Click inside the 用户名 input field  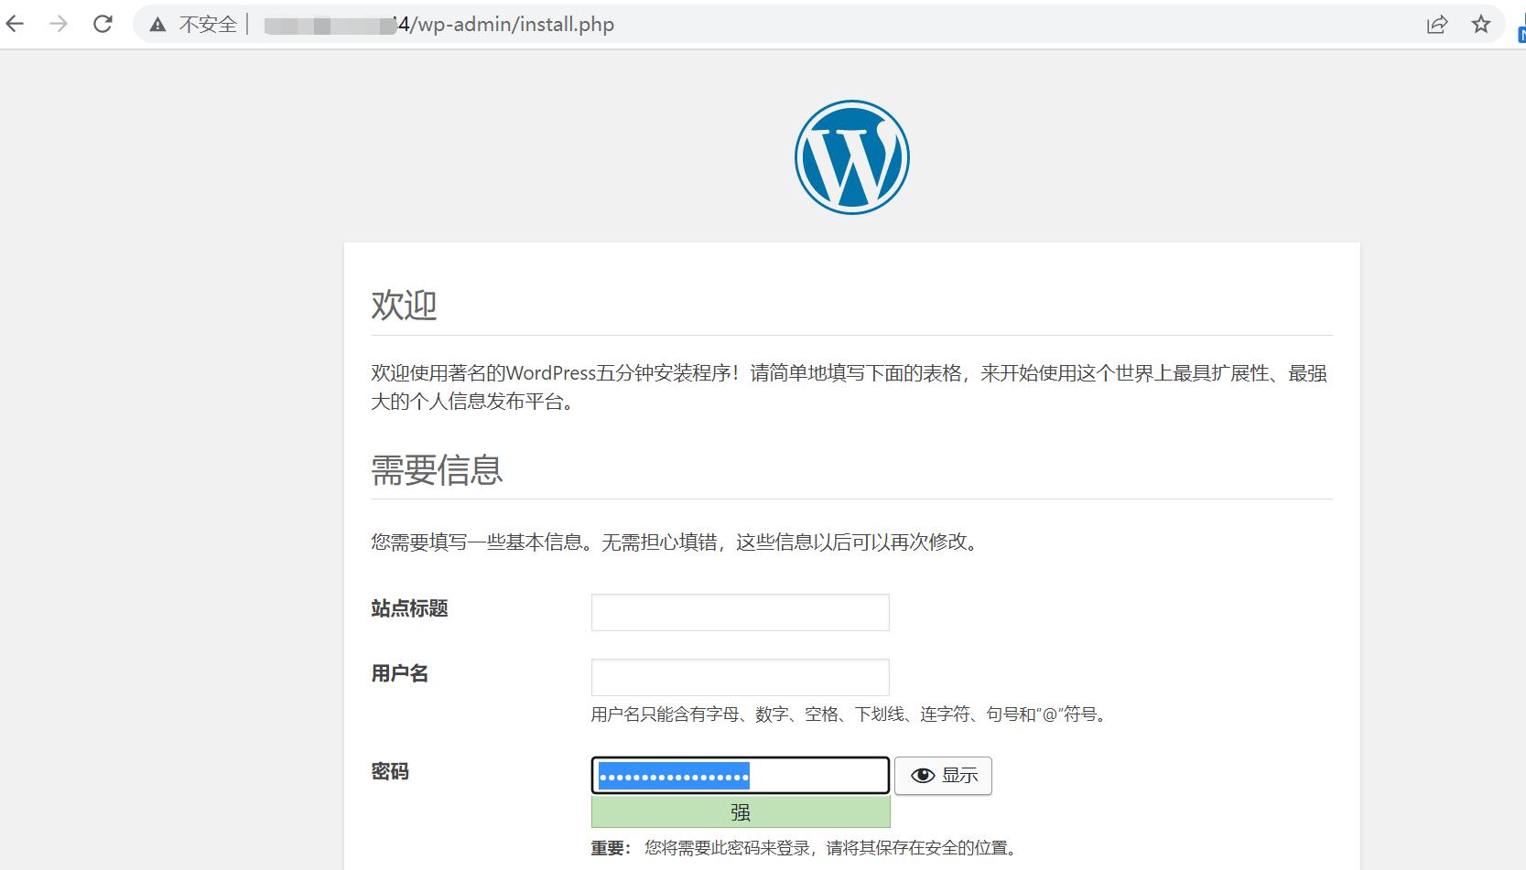pyautogui.click(x=740, y=677)
